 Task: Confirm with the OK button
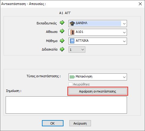pos(53,123)
